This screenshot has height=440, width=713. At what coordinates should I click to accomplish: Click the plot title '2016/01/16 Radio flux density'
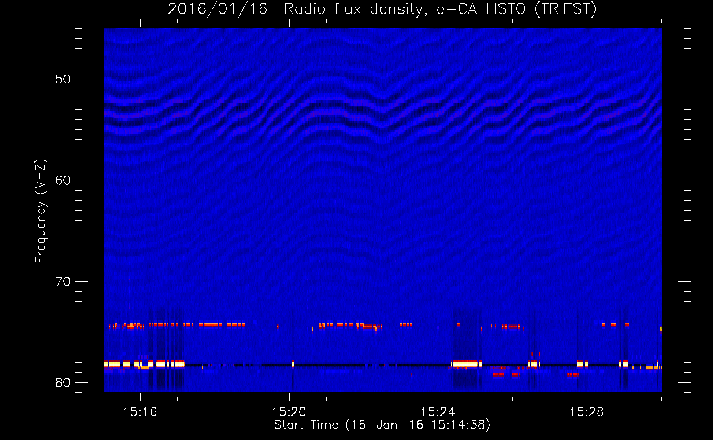(x=382, y=9)
